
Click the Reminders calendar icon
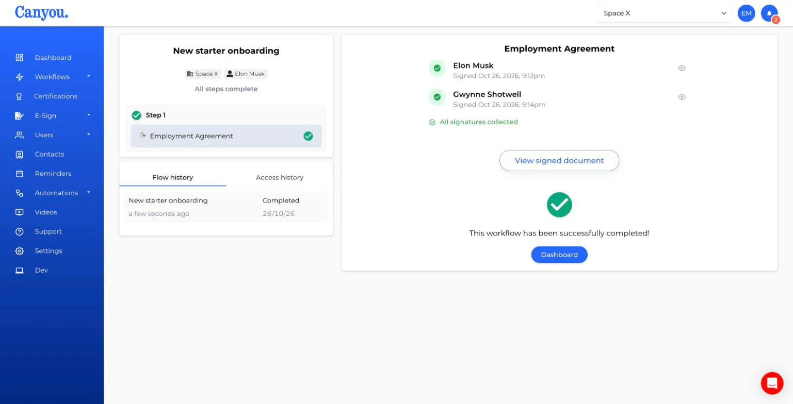[x=19, y=174]
